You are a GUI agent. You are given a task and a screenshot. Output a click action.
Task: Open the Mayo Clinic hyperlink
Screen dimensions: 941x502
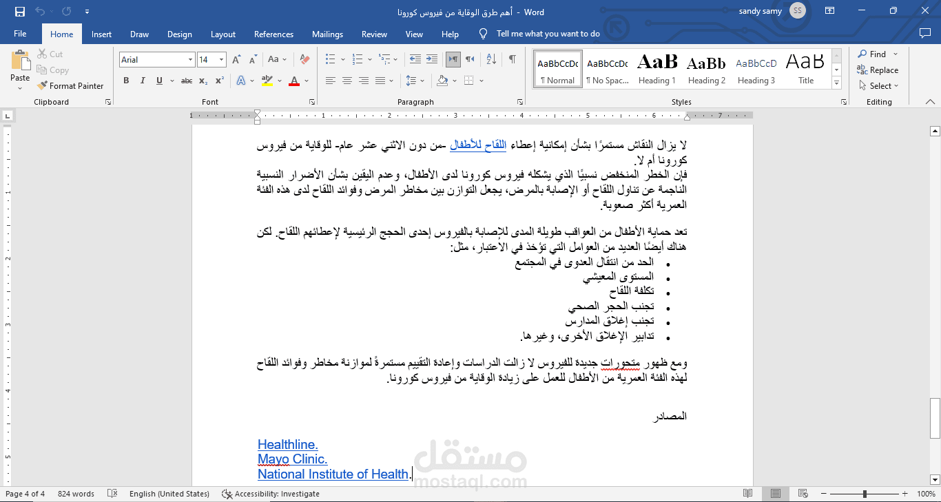pos(293,459)
